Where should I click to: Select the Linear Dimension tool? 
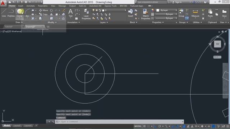[x=77, y=10]
